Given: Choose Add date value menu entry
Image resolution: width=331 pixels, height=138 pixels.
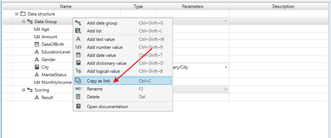Looking at the screenshot, I should click(x=123, y=55).
